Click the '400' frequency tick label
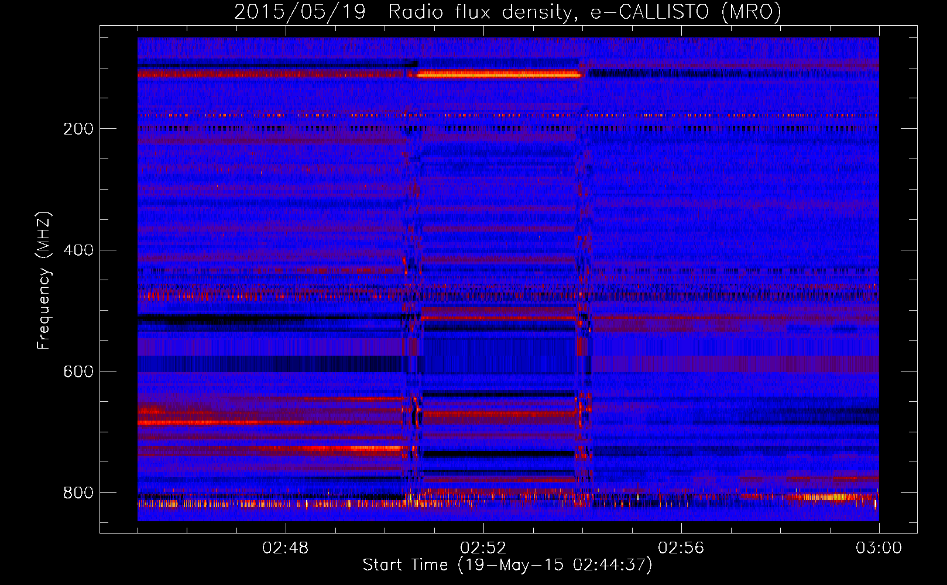This screenshot has height=585, width=947. 78,250
